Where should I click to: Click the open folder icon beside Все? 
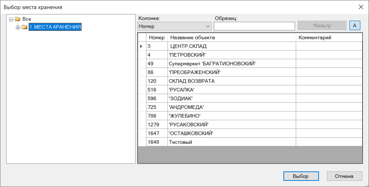coord(18,19)
